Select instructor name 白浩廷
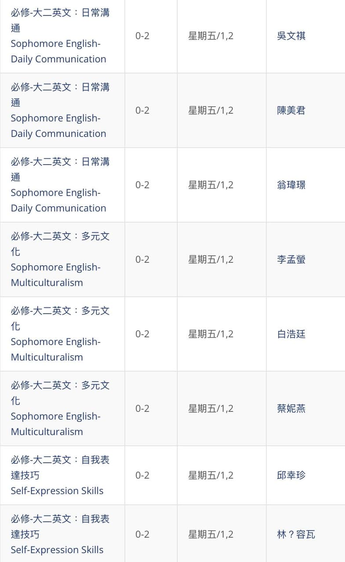Screen dimensions: 345x562 tap(291, 335)
